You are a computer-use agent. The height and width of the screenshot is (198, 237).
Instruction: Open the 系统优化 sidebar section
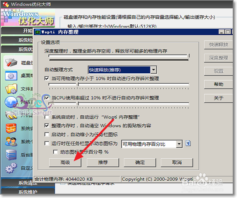click(17, 49)
